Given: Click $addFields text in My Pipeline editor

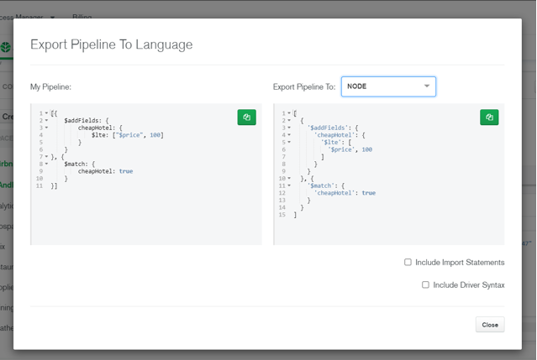Looking at the screenshot, I should 82,120.
